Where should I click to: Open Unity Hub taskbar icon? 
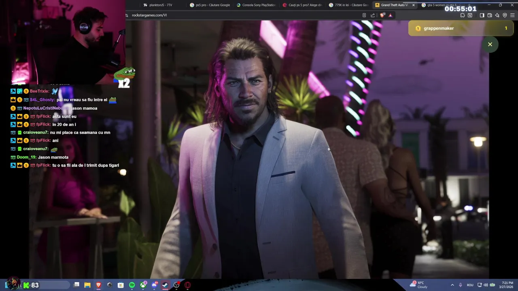[109, 285]
